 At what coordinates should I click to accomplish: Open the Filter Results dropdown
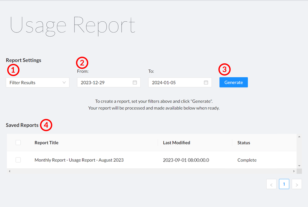(37, 82)
